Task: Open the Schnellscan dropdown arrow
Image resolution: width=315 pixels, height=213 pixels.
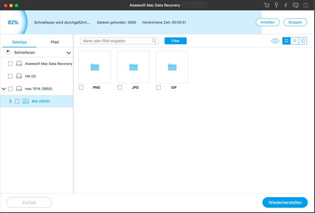Action: [69, 53]
